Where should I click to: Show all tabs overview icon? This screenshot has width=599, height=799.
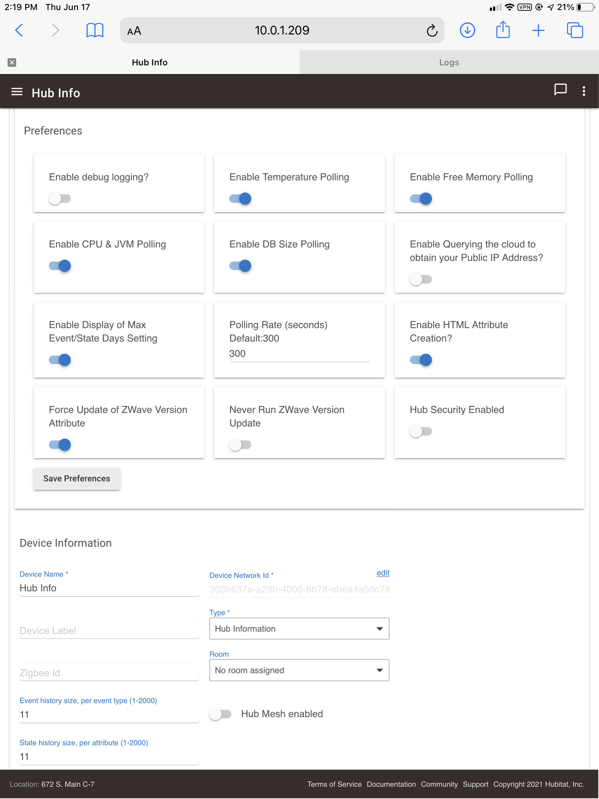(575, 30)
